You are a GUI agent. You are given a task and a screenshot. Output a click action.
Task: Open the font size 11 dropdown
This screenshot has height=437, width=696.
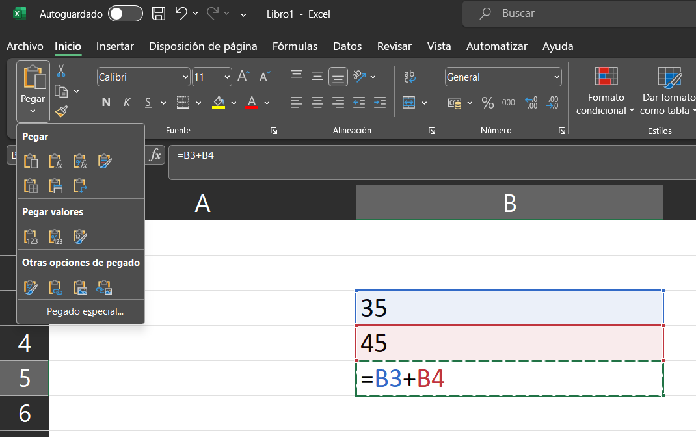click(x=227, y=77)
